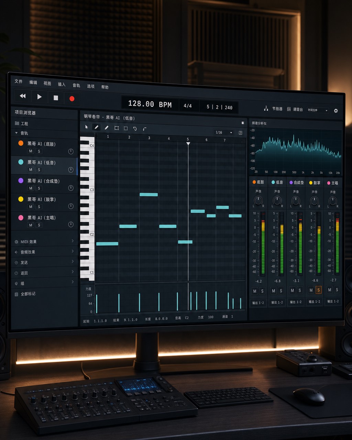Mute the 底鼓 mixer channel

point(255,291)
